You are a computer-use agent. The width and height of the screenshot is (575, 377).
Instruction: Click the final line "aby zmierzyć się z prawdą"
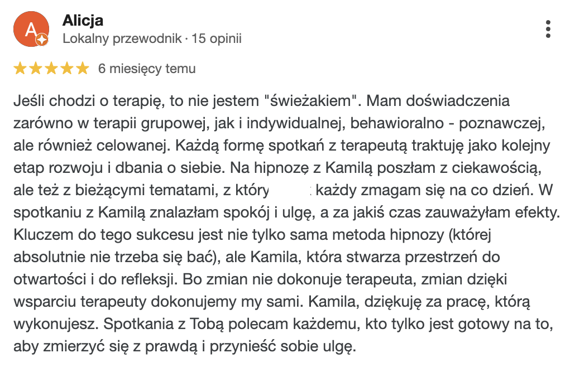tap(106, 346)
